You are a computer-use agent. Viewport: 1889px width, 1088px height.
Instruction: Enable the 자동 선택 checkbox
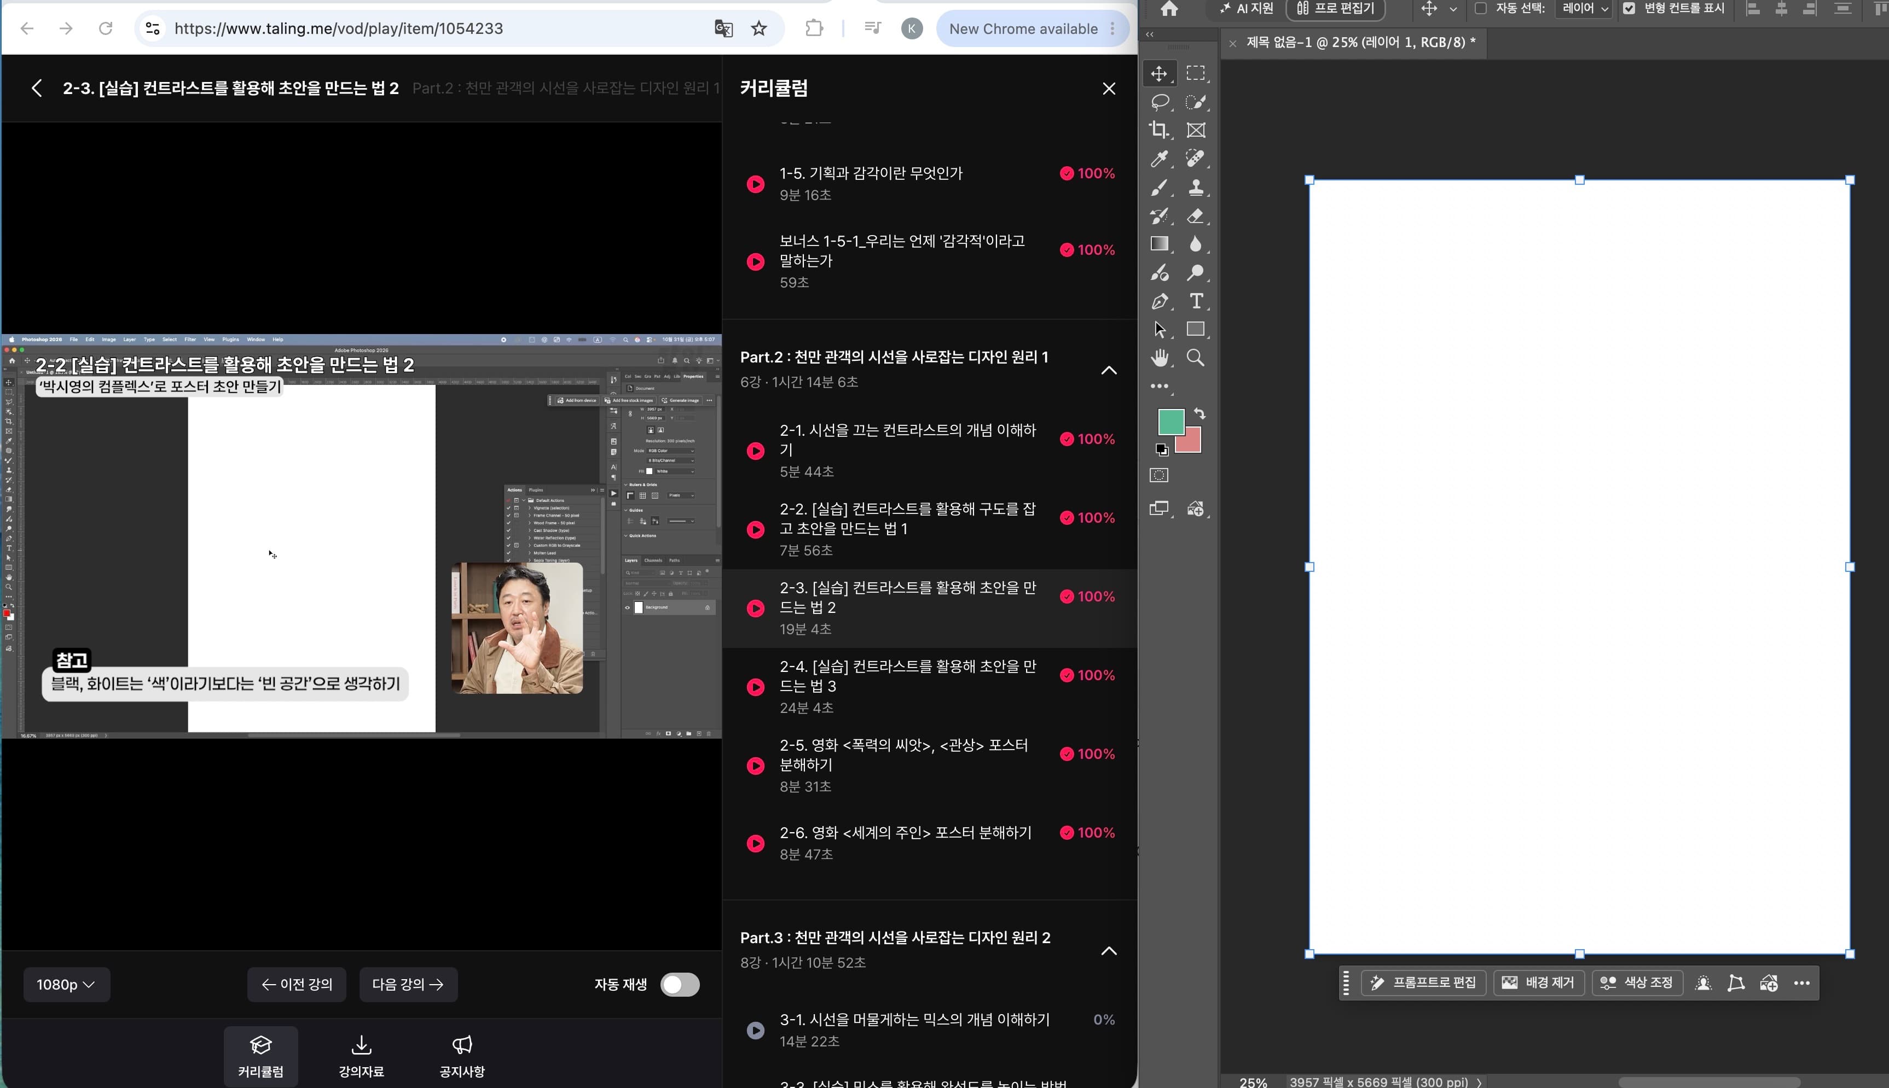(x=1480, y=8)
